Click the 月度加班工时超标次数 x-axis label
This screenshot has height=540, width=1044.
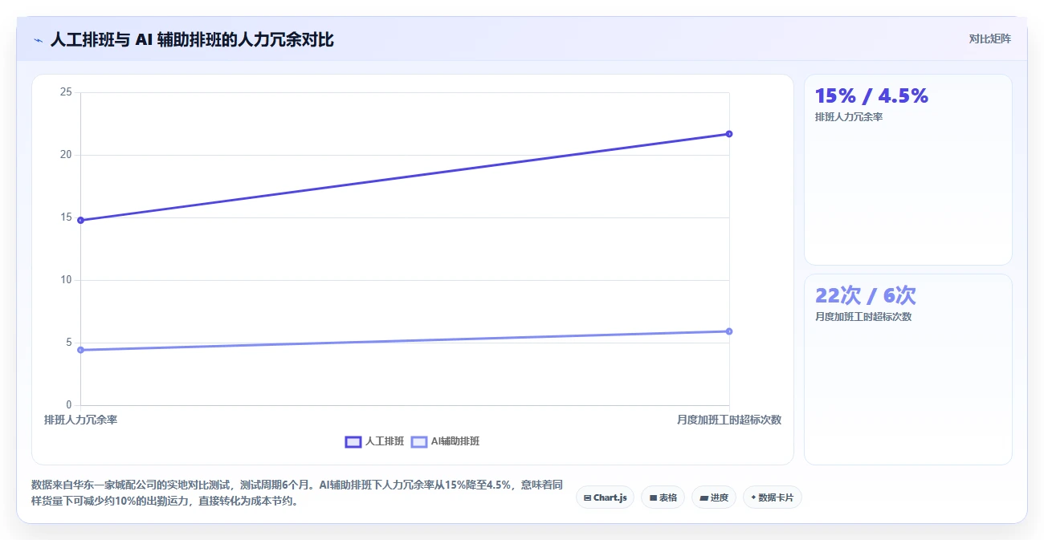[x=729, y=420]
